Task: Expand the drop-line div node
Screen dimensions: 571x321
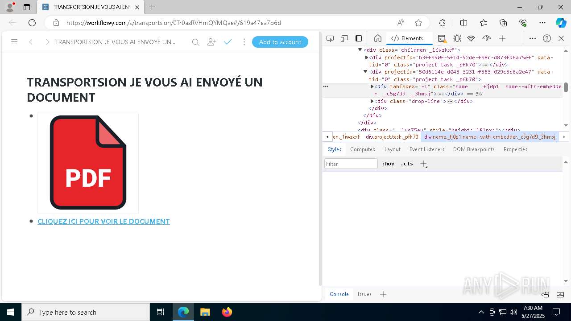Action: [x=372, y=101]
